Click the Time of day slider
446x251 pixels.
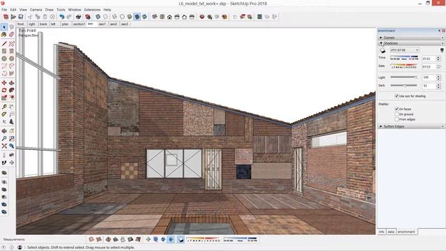pos(404,58)
